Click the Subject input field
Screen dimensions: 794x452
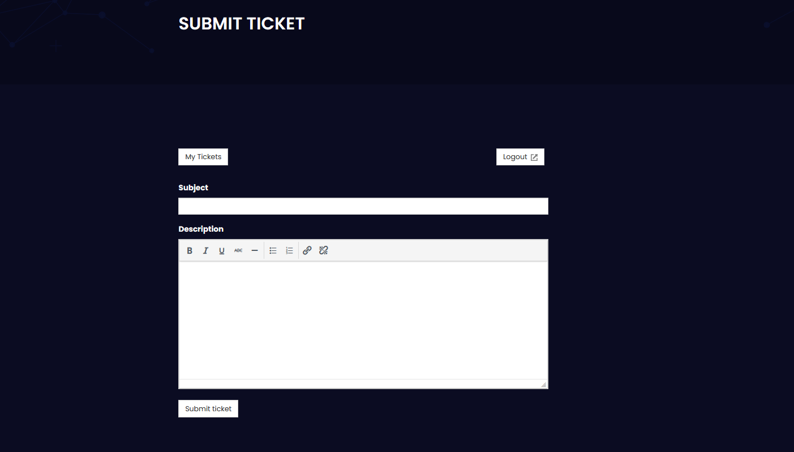point(363,206)
